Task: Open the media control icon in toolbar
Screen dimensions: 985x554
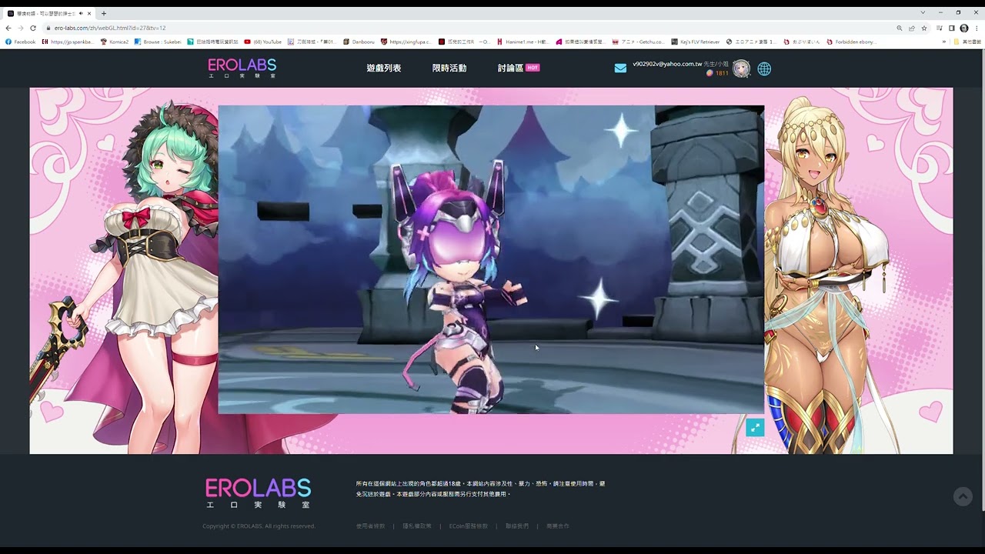Action: (x=940, y=28)
